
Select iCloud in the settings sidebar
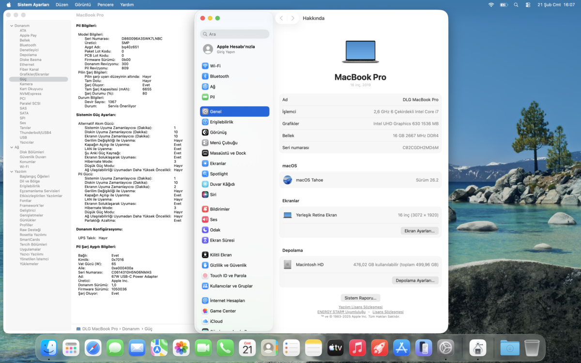pos(234,321)
